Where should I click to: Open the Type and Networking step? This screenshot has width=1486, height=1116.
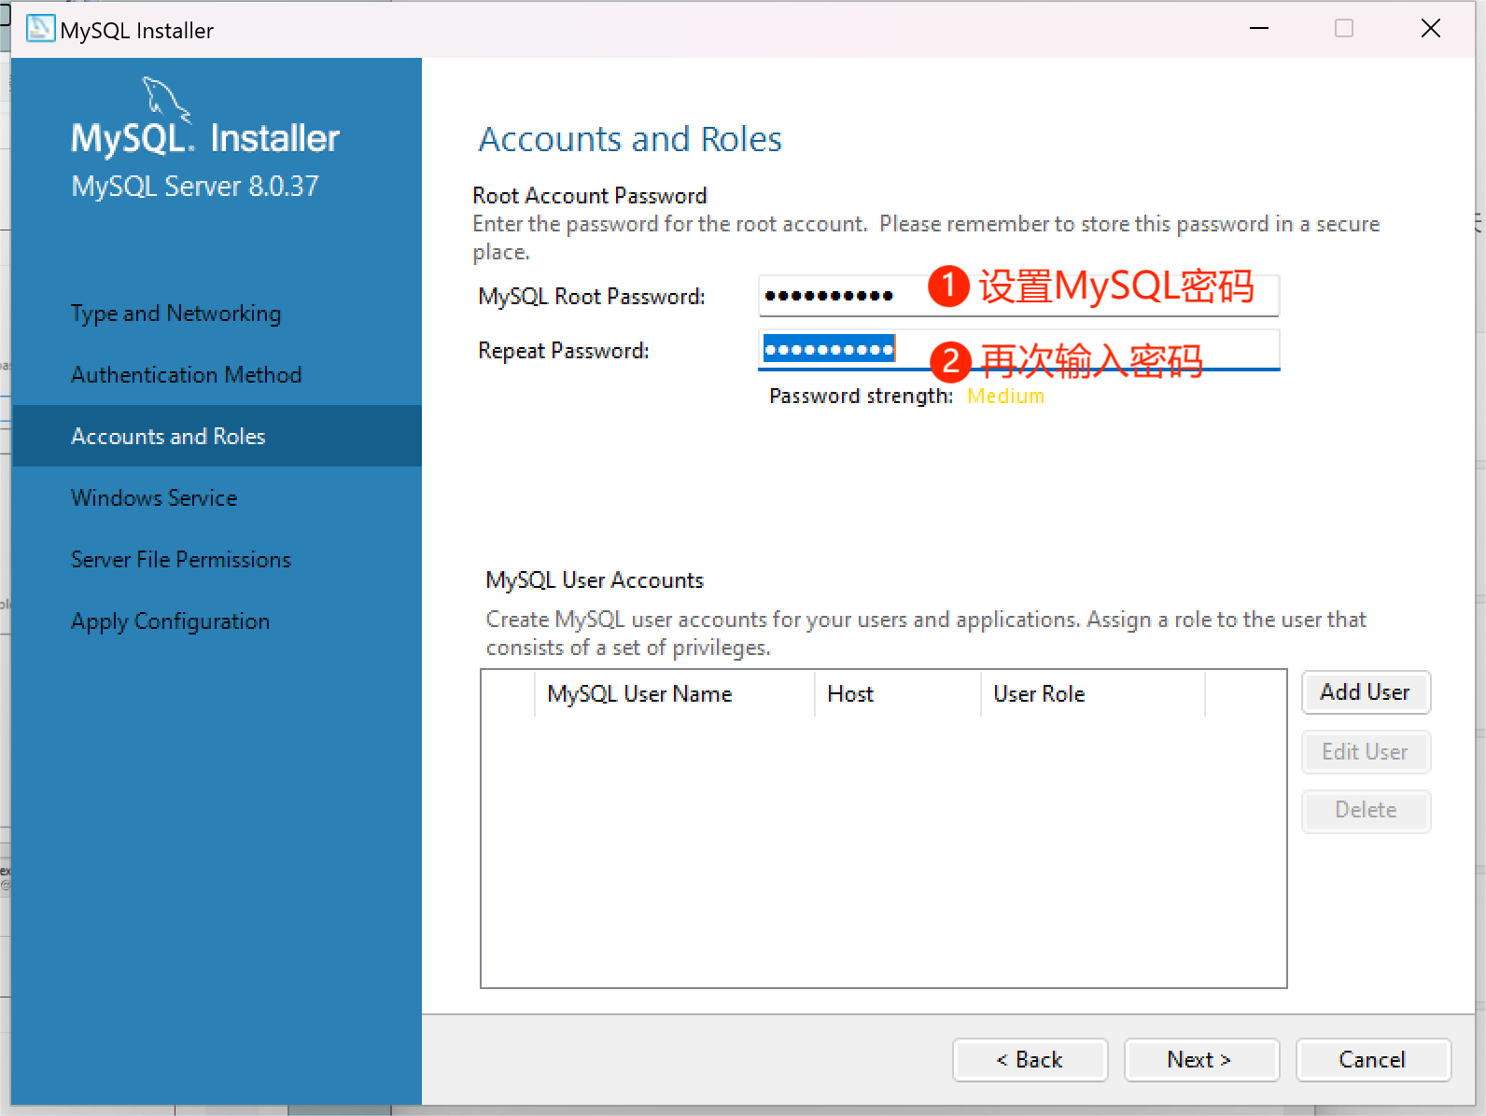pyautogui.click(x=175, y=314)
